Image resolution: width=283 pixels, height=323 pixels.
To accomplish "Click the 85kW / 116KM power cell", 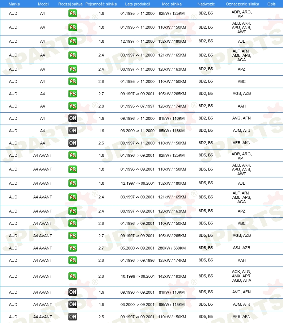I will pyautogui.click(x=172, y=131).
